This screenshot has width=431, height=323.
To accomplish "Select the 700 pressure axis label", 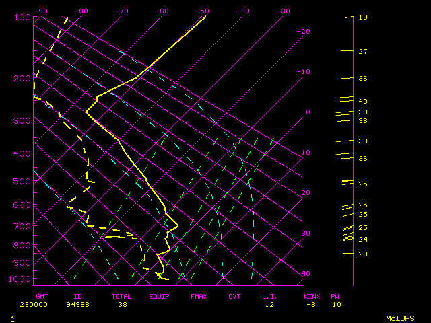I will [x=22, y=227].
